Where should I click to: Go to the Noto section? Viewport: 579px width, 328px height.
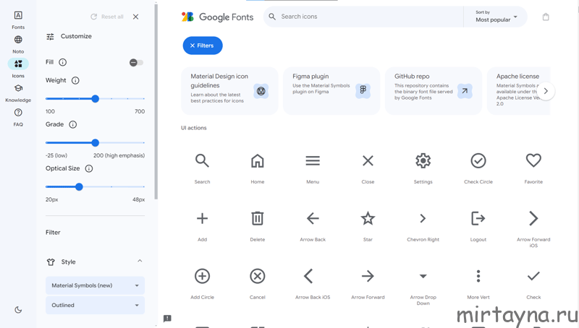(x=18, y=44)
